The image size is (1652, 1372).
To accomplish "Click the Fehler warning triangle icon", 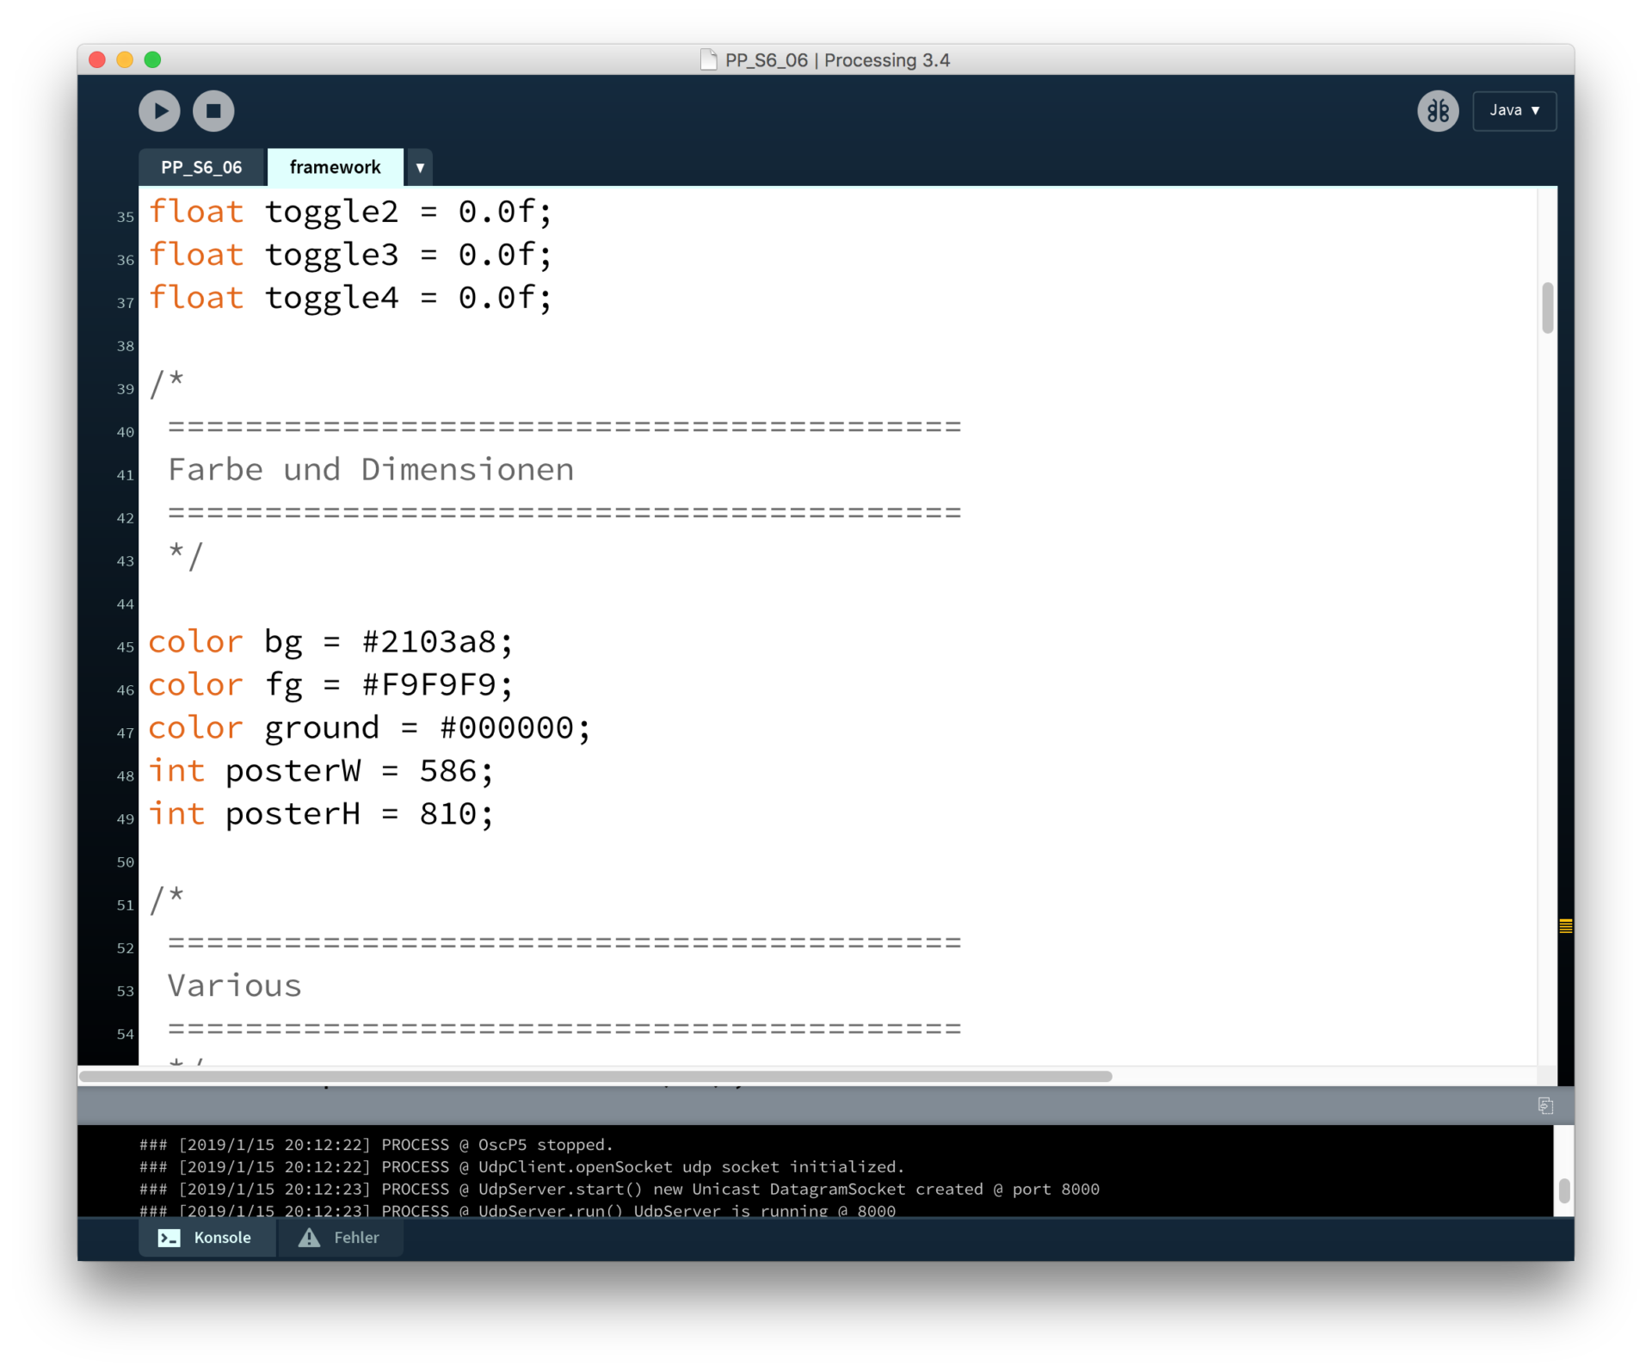I will (x=309, y=1238).
